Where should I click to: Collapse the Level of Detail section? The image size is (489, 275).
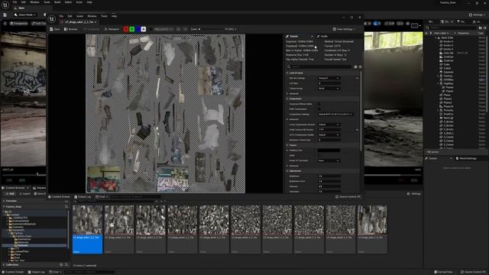pos(287,73)
